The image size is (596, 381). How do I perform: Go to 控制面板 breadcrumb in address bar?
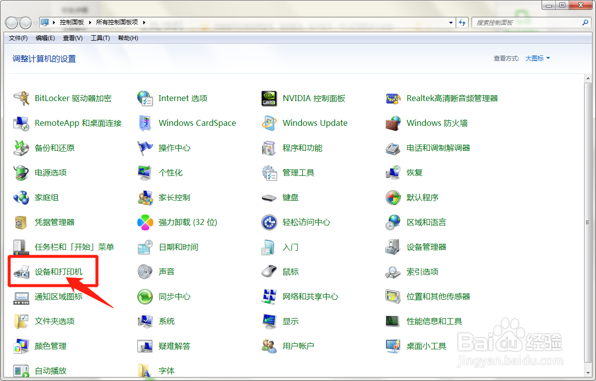click(72, 22)
